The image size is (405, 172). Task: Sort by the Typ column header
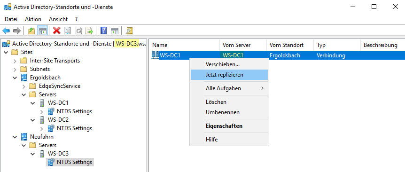click(337, 45)
